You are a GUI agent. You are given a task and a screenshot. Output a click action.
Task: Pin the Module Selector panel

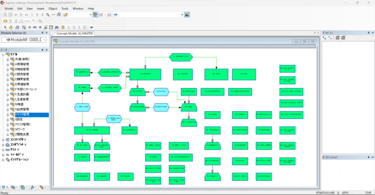click(x=42, y=33)
